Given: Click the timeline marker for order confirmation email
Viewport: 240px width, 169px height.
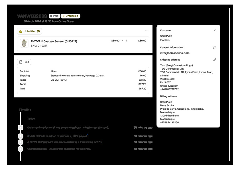Looking at the screenshot, I should coord(21,128).
